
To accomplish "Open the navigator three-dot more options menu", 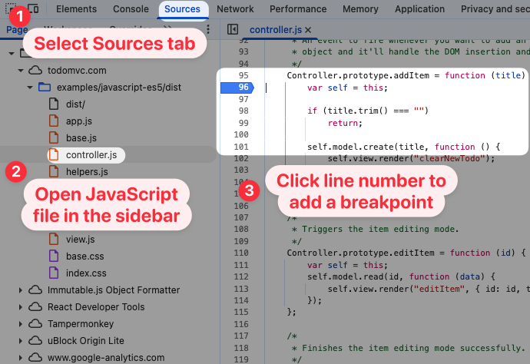I will (x=208, y=29).
